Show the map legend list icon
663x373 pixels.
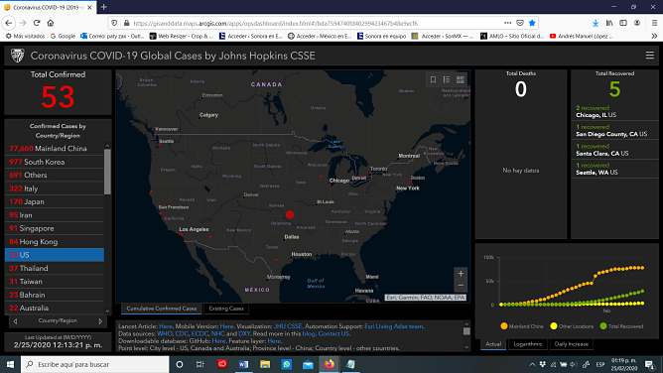click(447, 79)
